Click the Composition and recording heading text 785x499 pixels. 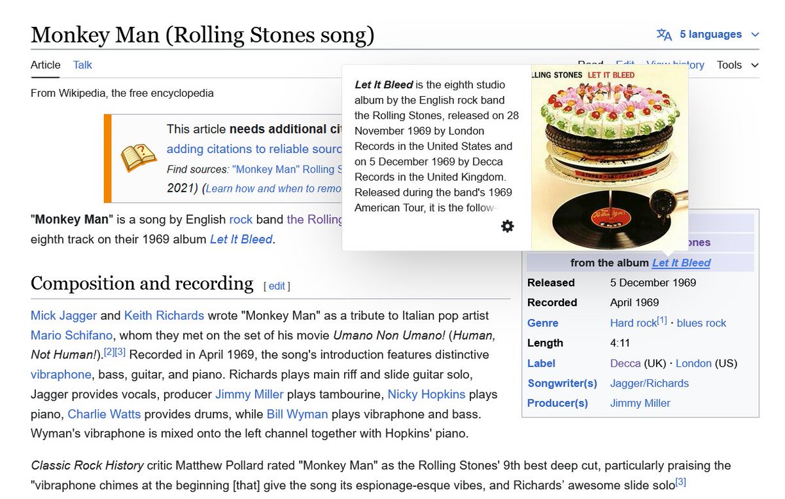tap(142, 283)
